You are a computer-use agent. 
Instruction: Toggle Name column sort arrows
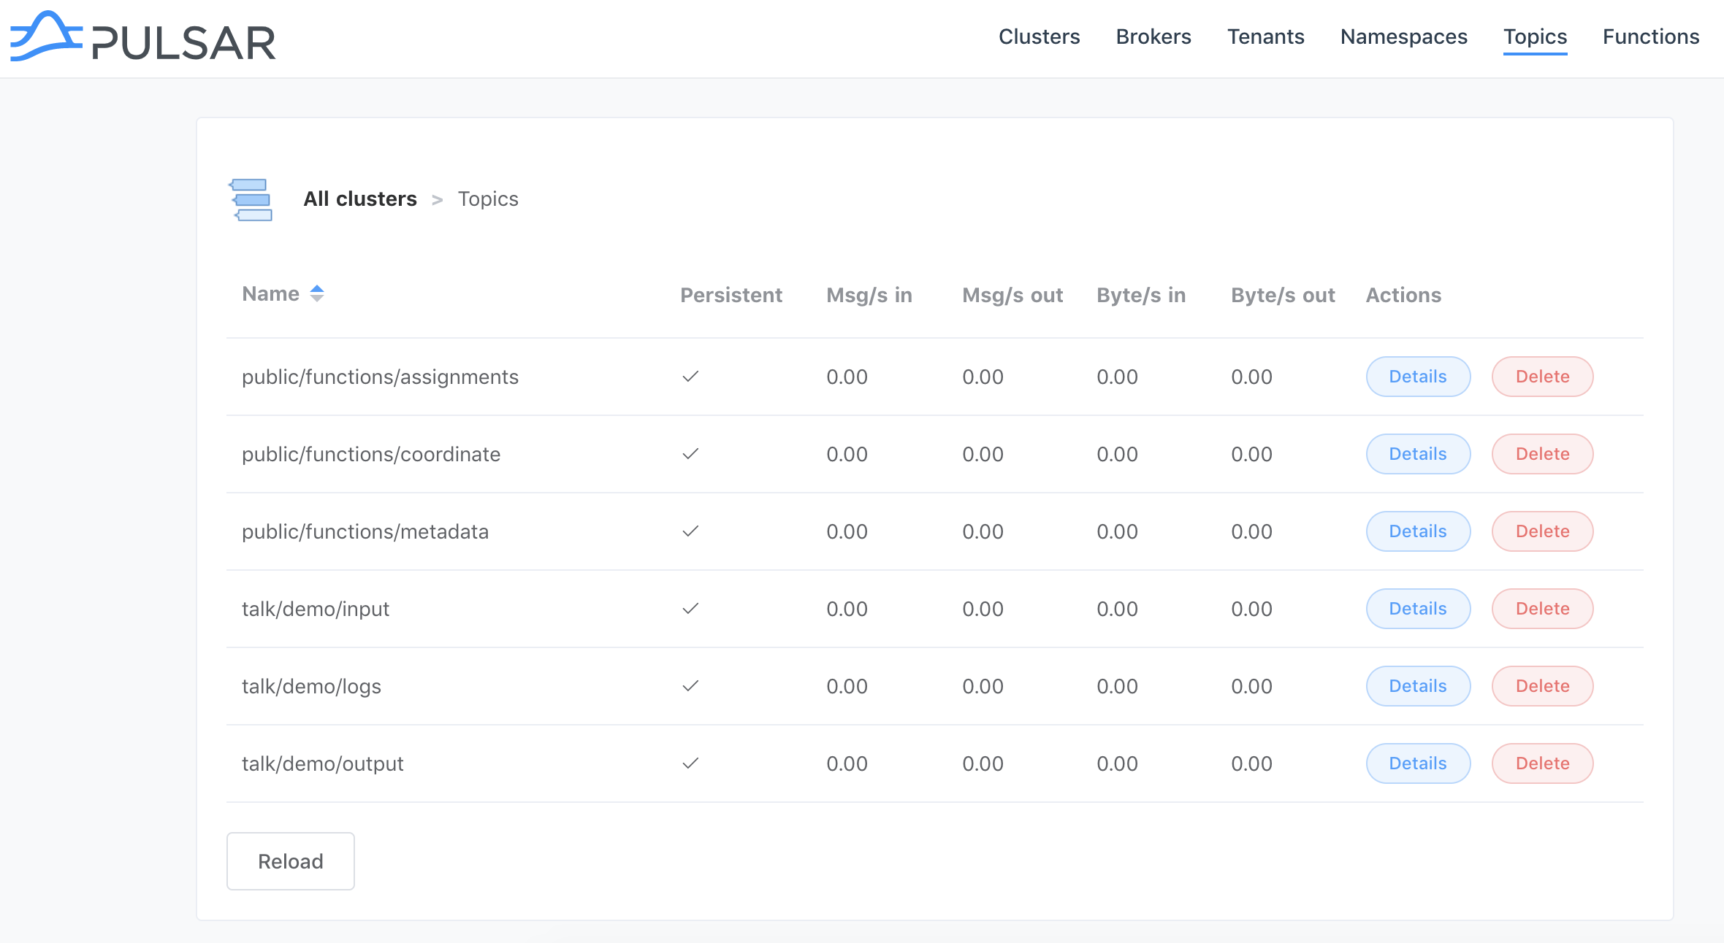pos(317,293)
